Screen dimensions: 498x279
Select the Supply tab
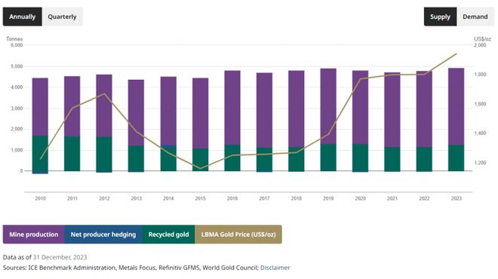(x=440, y=17)
